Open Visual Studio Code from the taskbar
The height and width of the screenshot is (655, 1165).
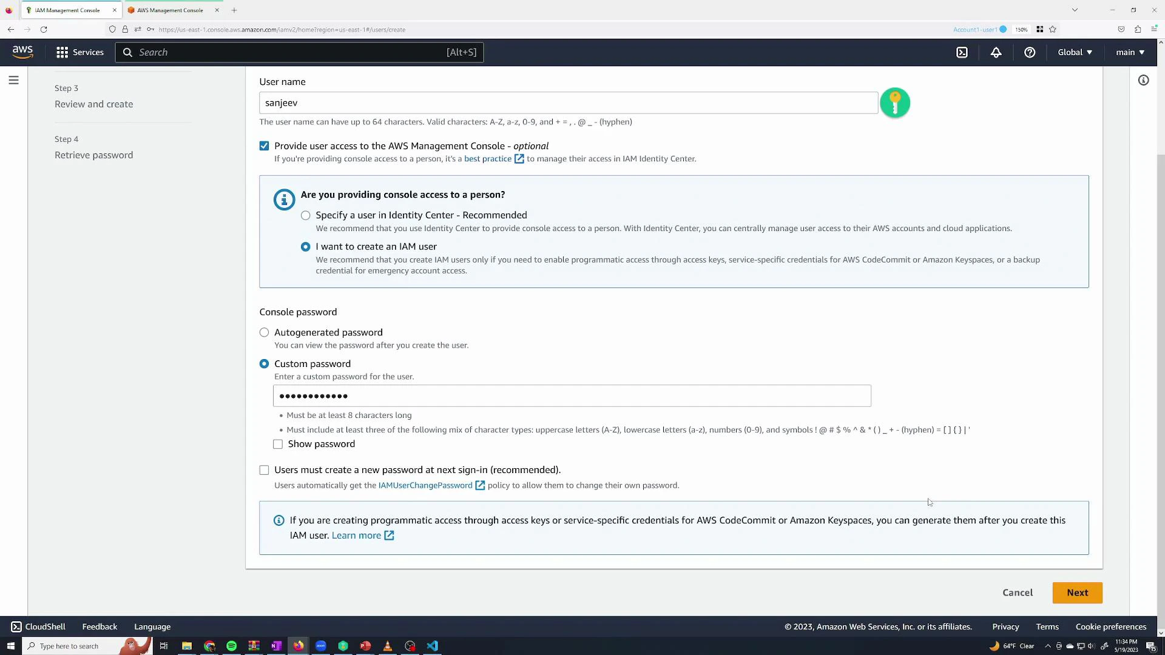(433, 646)
